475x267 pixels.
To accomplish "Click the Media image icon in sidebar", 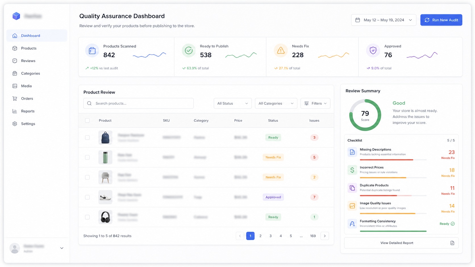I will pos(15,86).
